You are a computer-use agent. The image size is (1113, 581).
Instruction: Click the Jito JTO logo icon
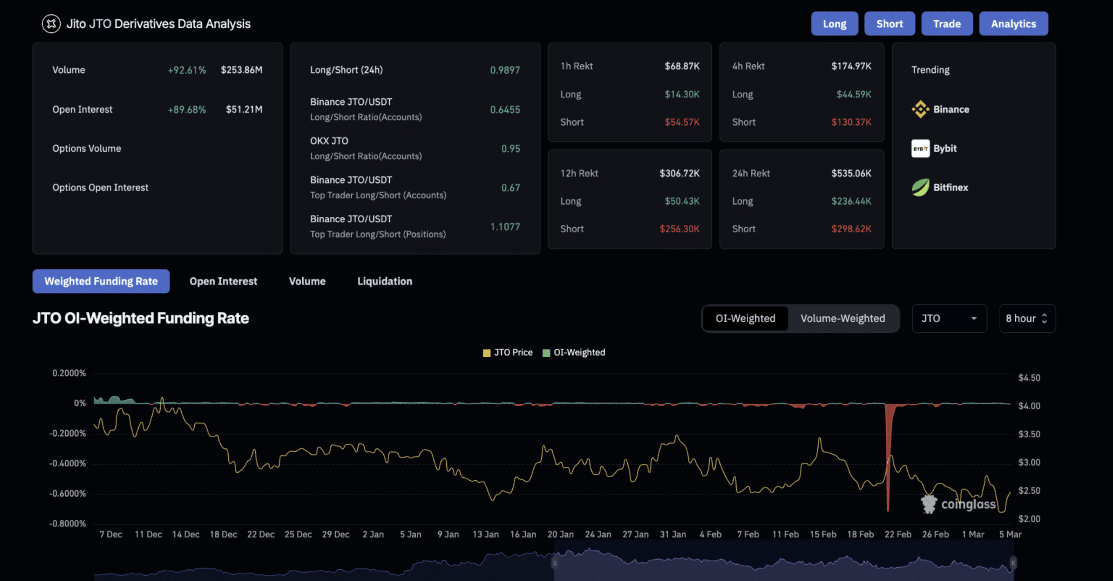51,23
